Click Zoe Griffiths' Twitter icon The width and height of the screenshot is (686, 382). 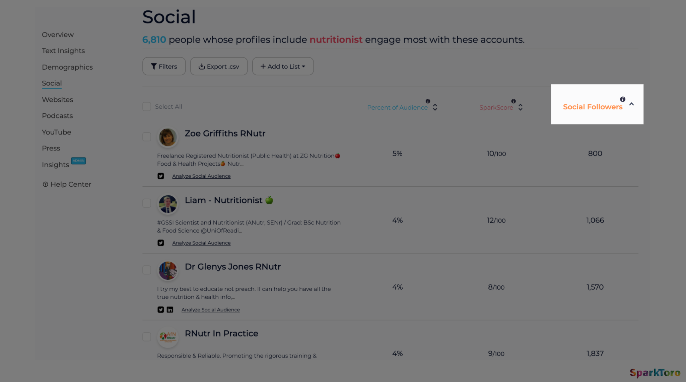[161, 176]
